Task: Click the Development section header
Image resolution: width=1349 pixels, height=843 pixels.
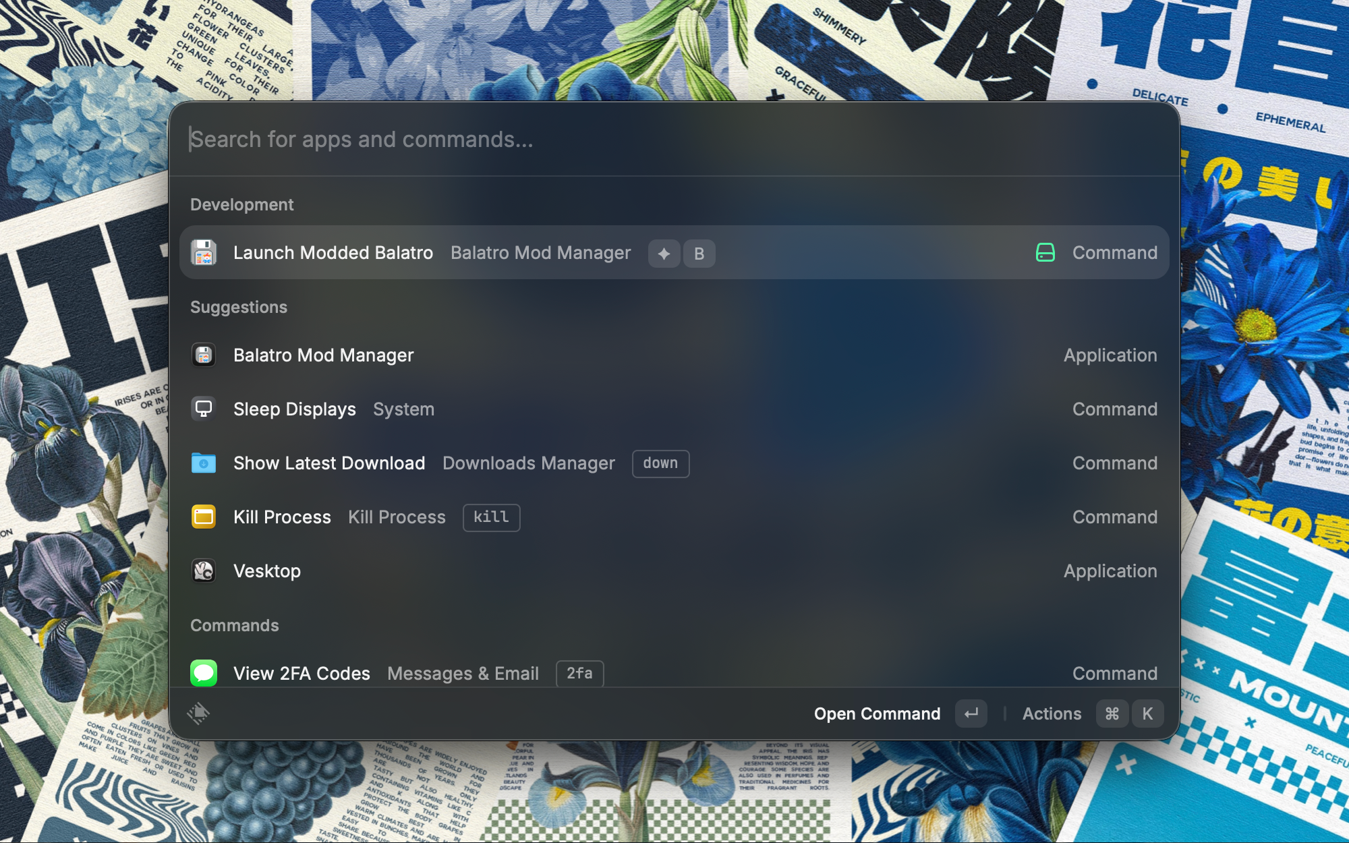Action: click(241, 204)
